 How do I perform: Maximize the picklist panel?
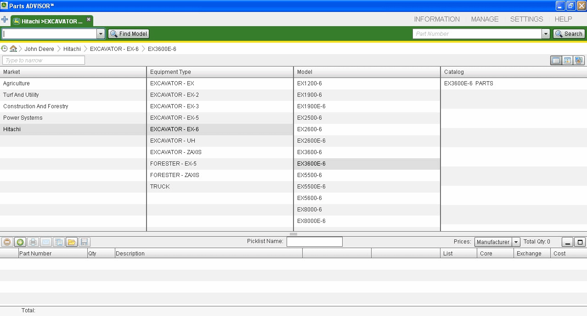(580, 242)
